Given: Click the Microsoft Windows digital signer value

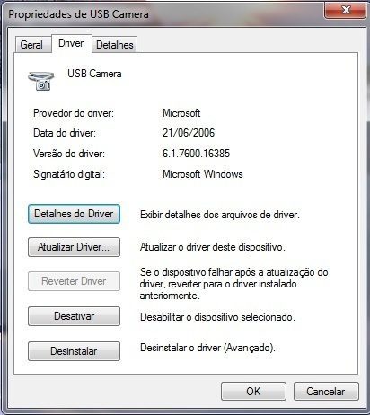Looking at the screenshot, I should click(x=203, y=174).
